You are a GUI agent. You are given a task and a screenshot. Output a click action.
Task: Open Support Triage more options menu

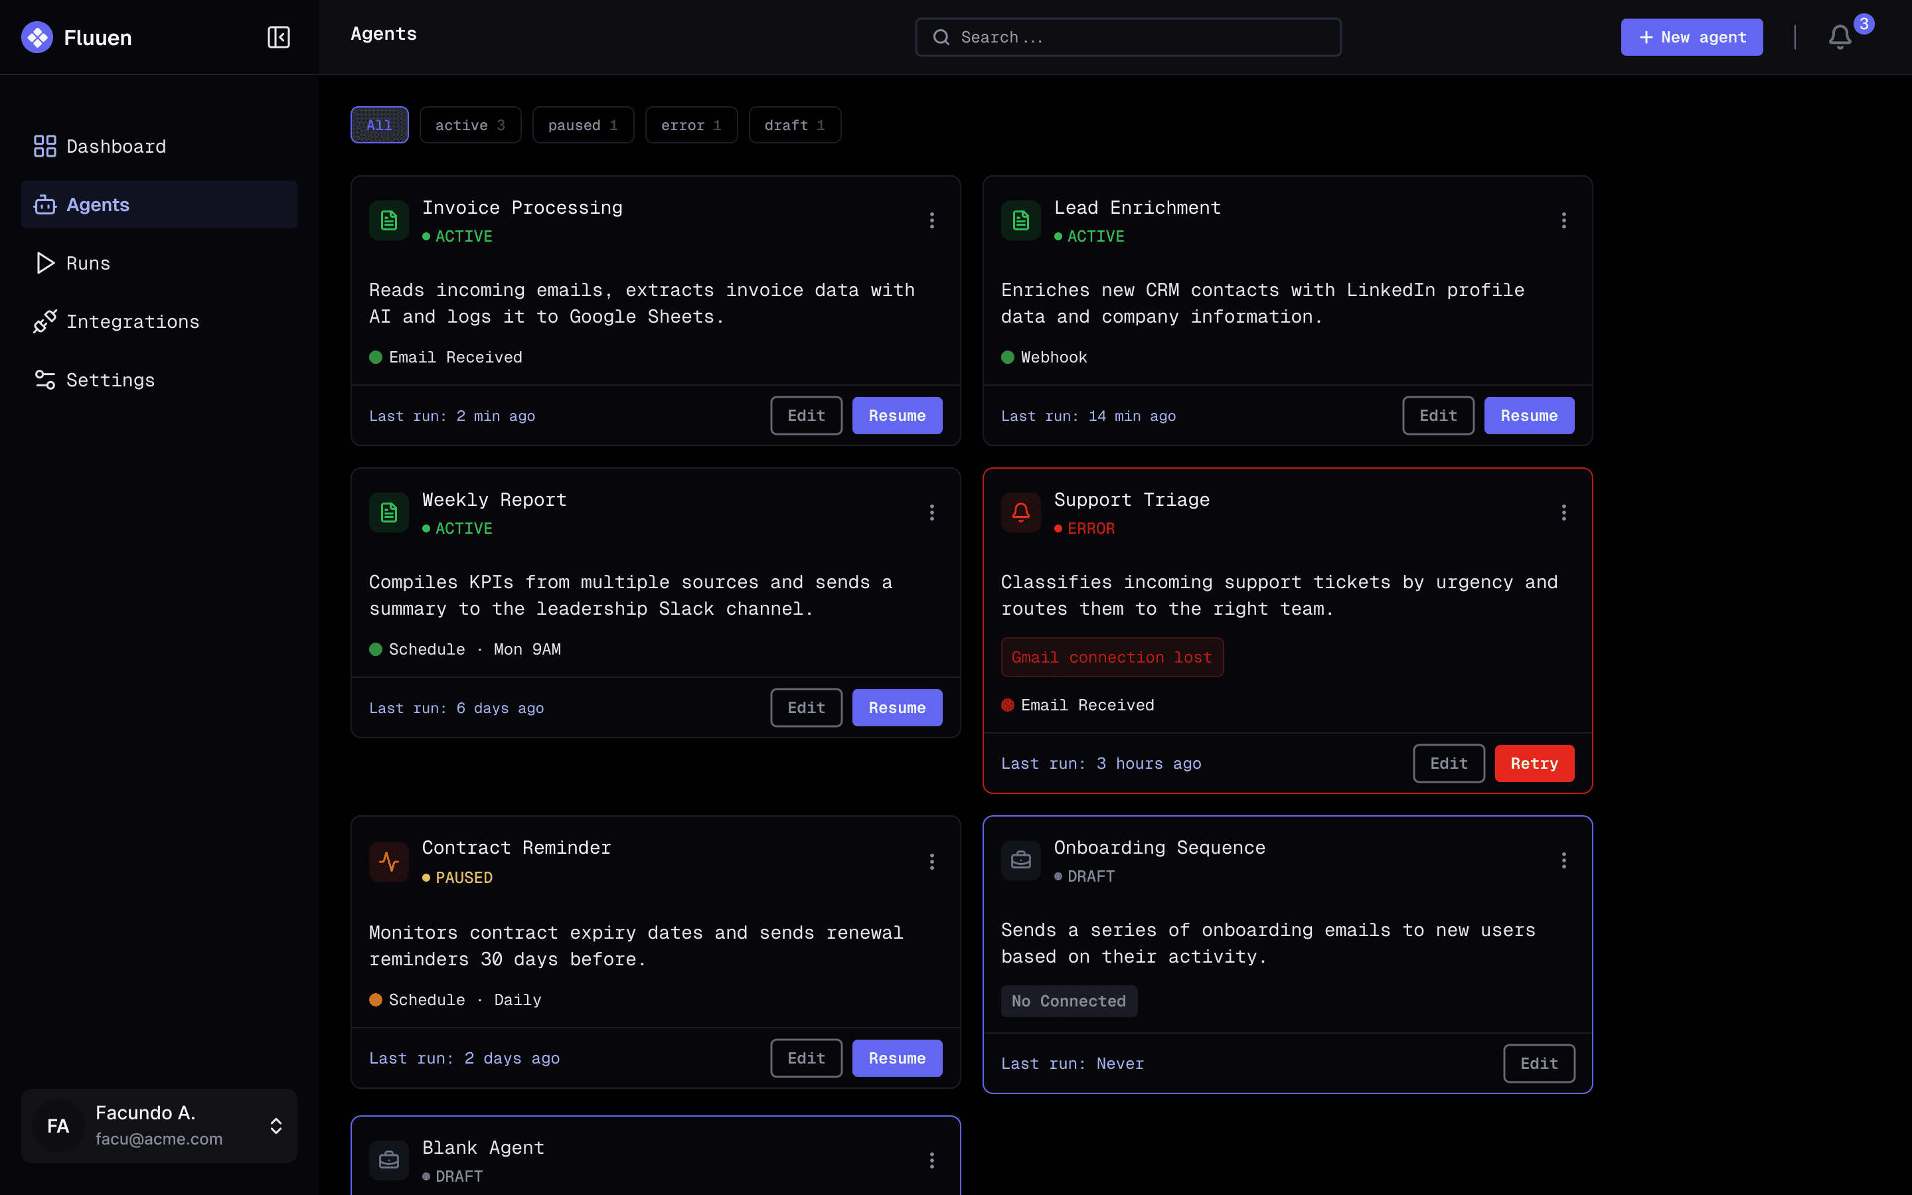(1563, 513)
